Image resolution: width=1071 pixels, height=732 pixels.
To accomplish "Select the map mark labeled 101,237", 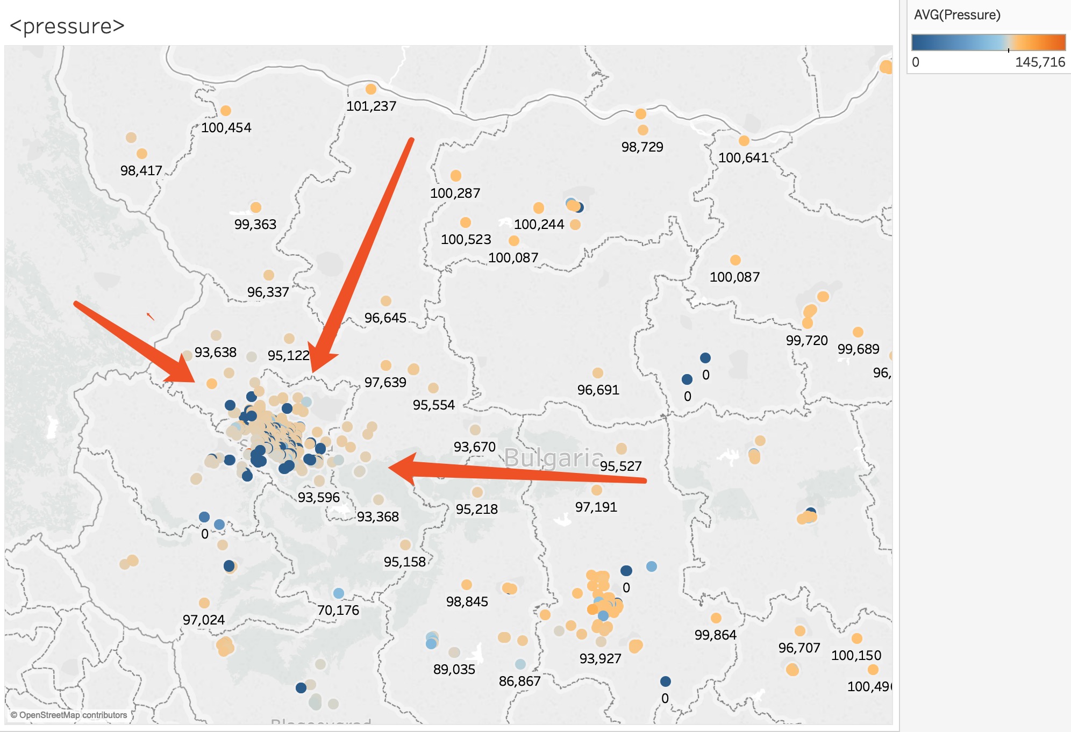I will point(371,89).
